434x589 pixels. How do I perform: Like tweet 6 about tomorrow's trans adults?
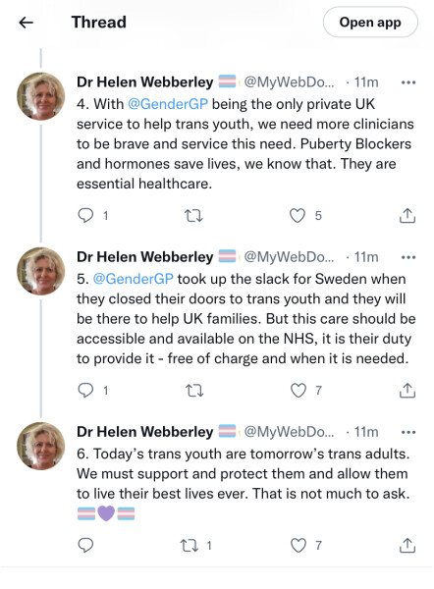click(298, 545)
